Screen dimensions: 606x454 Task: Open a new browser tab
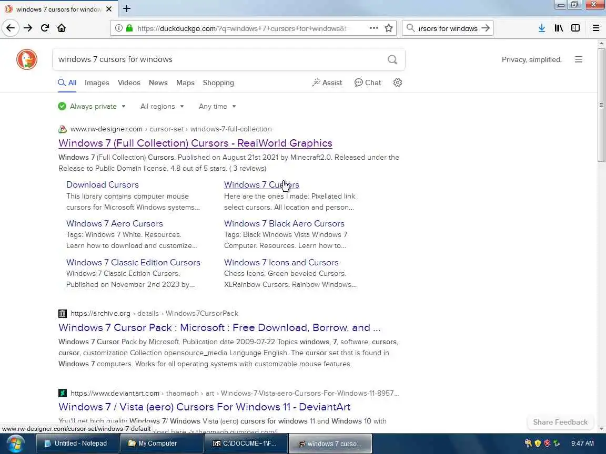pos(126,8)
